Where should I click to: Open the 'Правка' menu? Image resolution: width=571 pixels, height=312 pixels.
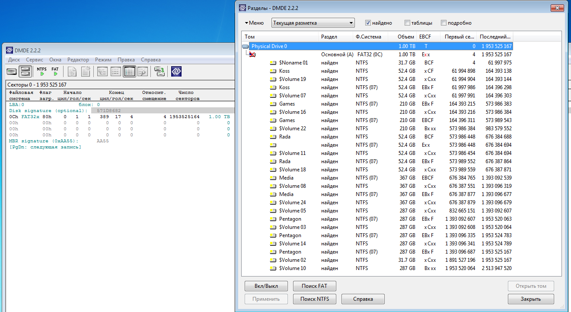click(126, 60)
